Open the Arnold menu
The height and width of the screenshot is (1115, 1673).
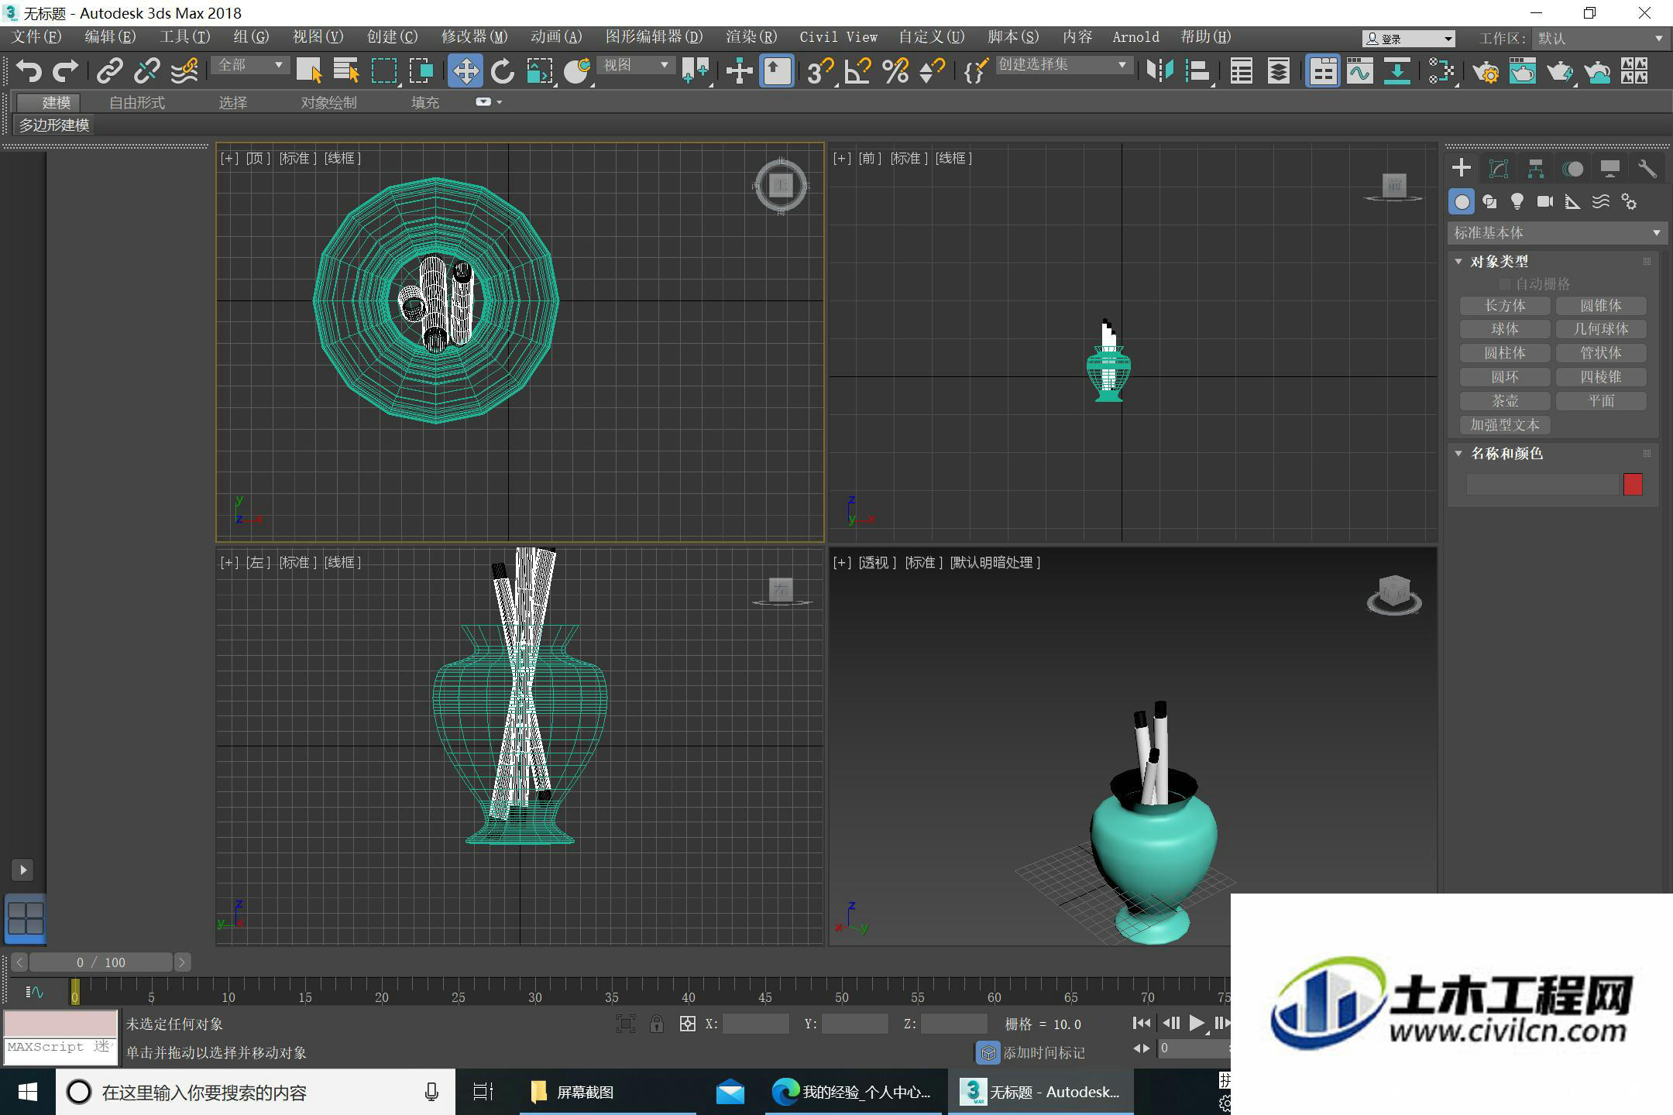[1135, 37]
